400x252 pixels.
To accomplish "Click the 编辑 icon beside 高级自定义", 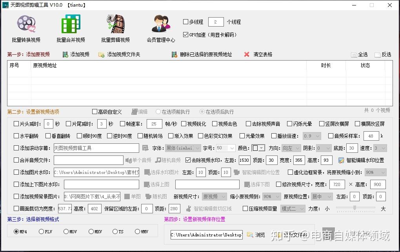I will click(134, 112).
